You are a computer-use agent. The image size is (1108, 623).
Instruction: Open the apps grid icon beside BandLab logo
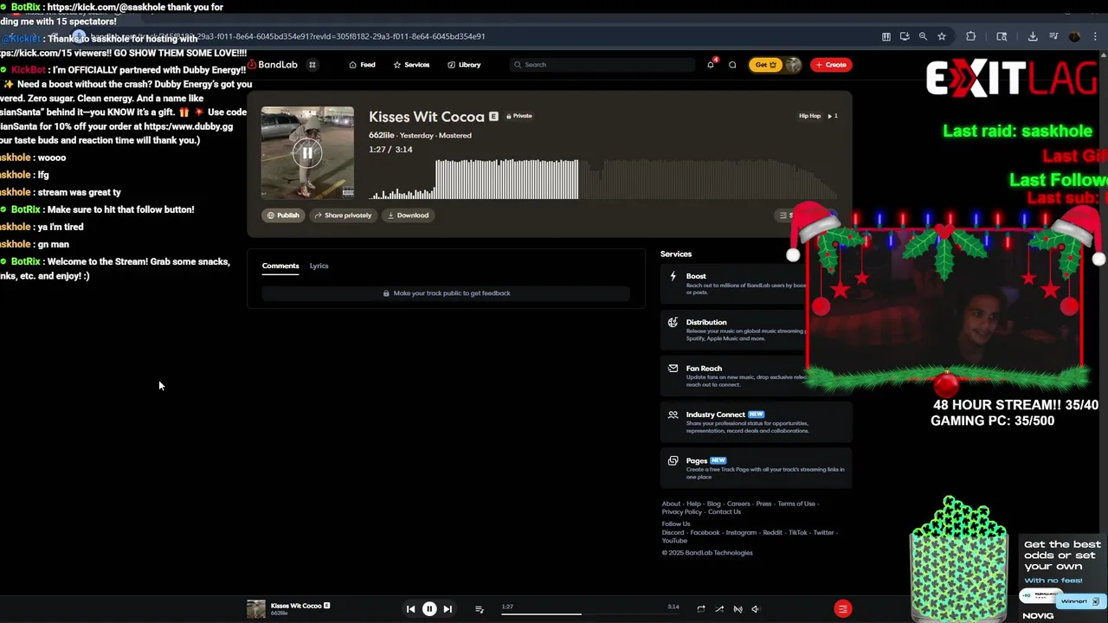[312, 65]
